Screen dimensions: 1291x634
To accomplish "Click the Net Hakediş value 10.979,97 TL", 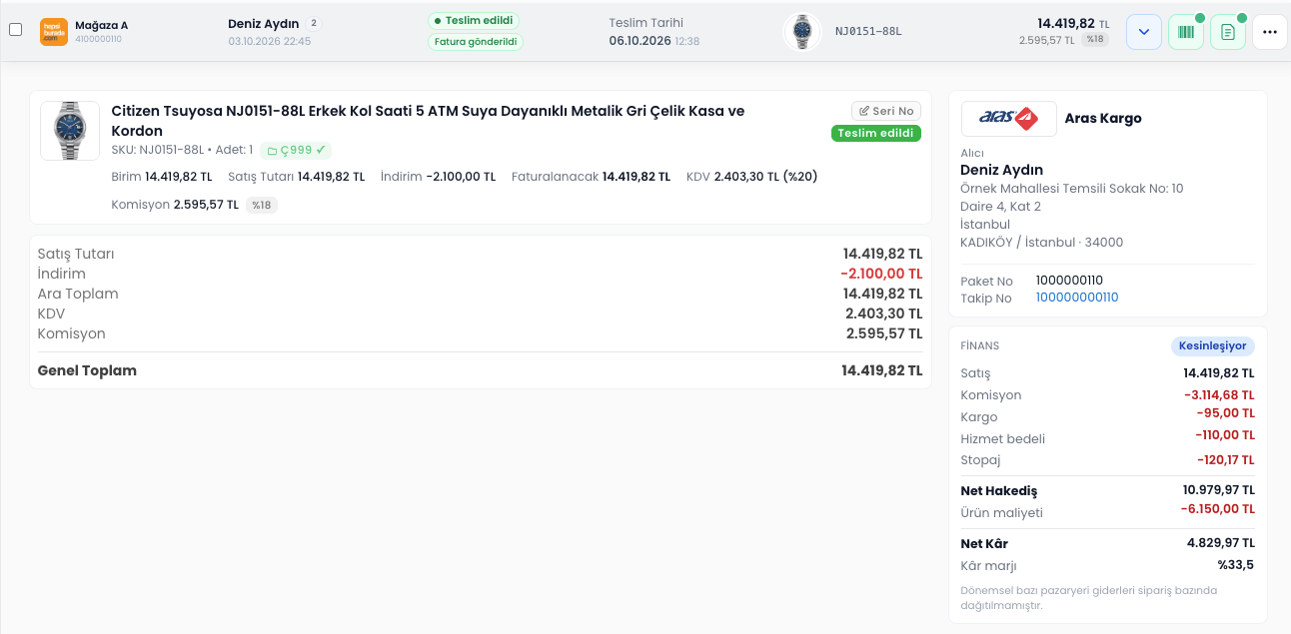I will (1219, 490).
